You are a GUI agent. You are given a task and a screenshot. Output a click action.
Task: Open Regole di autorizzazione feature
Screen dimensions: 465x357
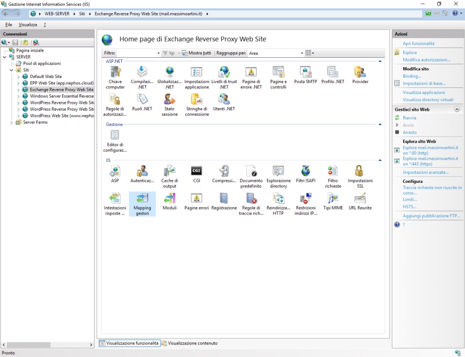pyautogui.click(x=115, y=105)
